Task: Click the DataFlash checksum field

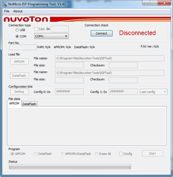Action: (123, 80)
